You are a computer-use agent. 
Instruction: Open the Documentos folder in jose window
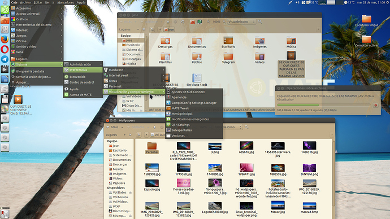click(x=197, y=42)
